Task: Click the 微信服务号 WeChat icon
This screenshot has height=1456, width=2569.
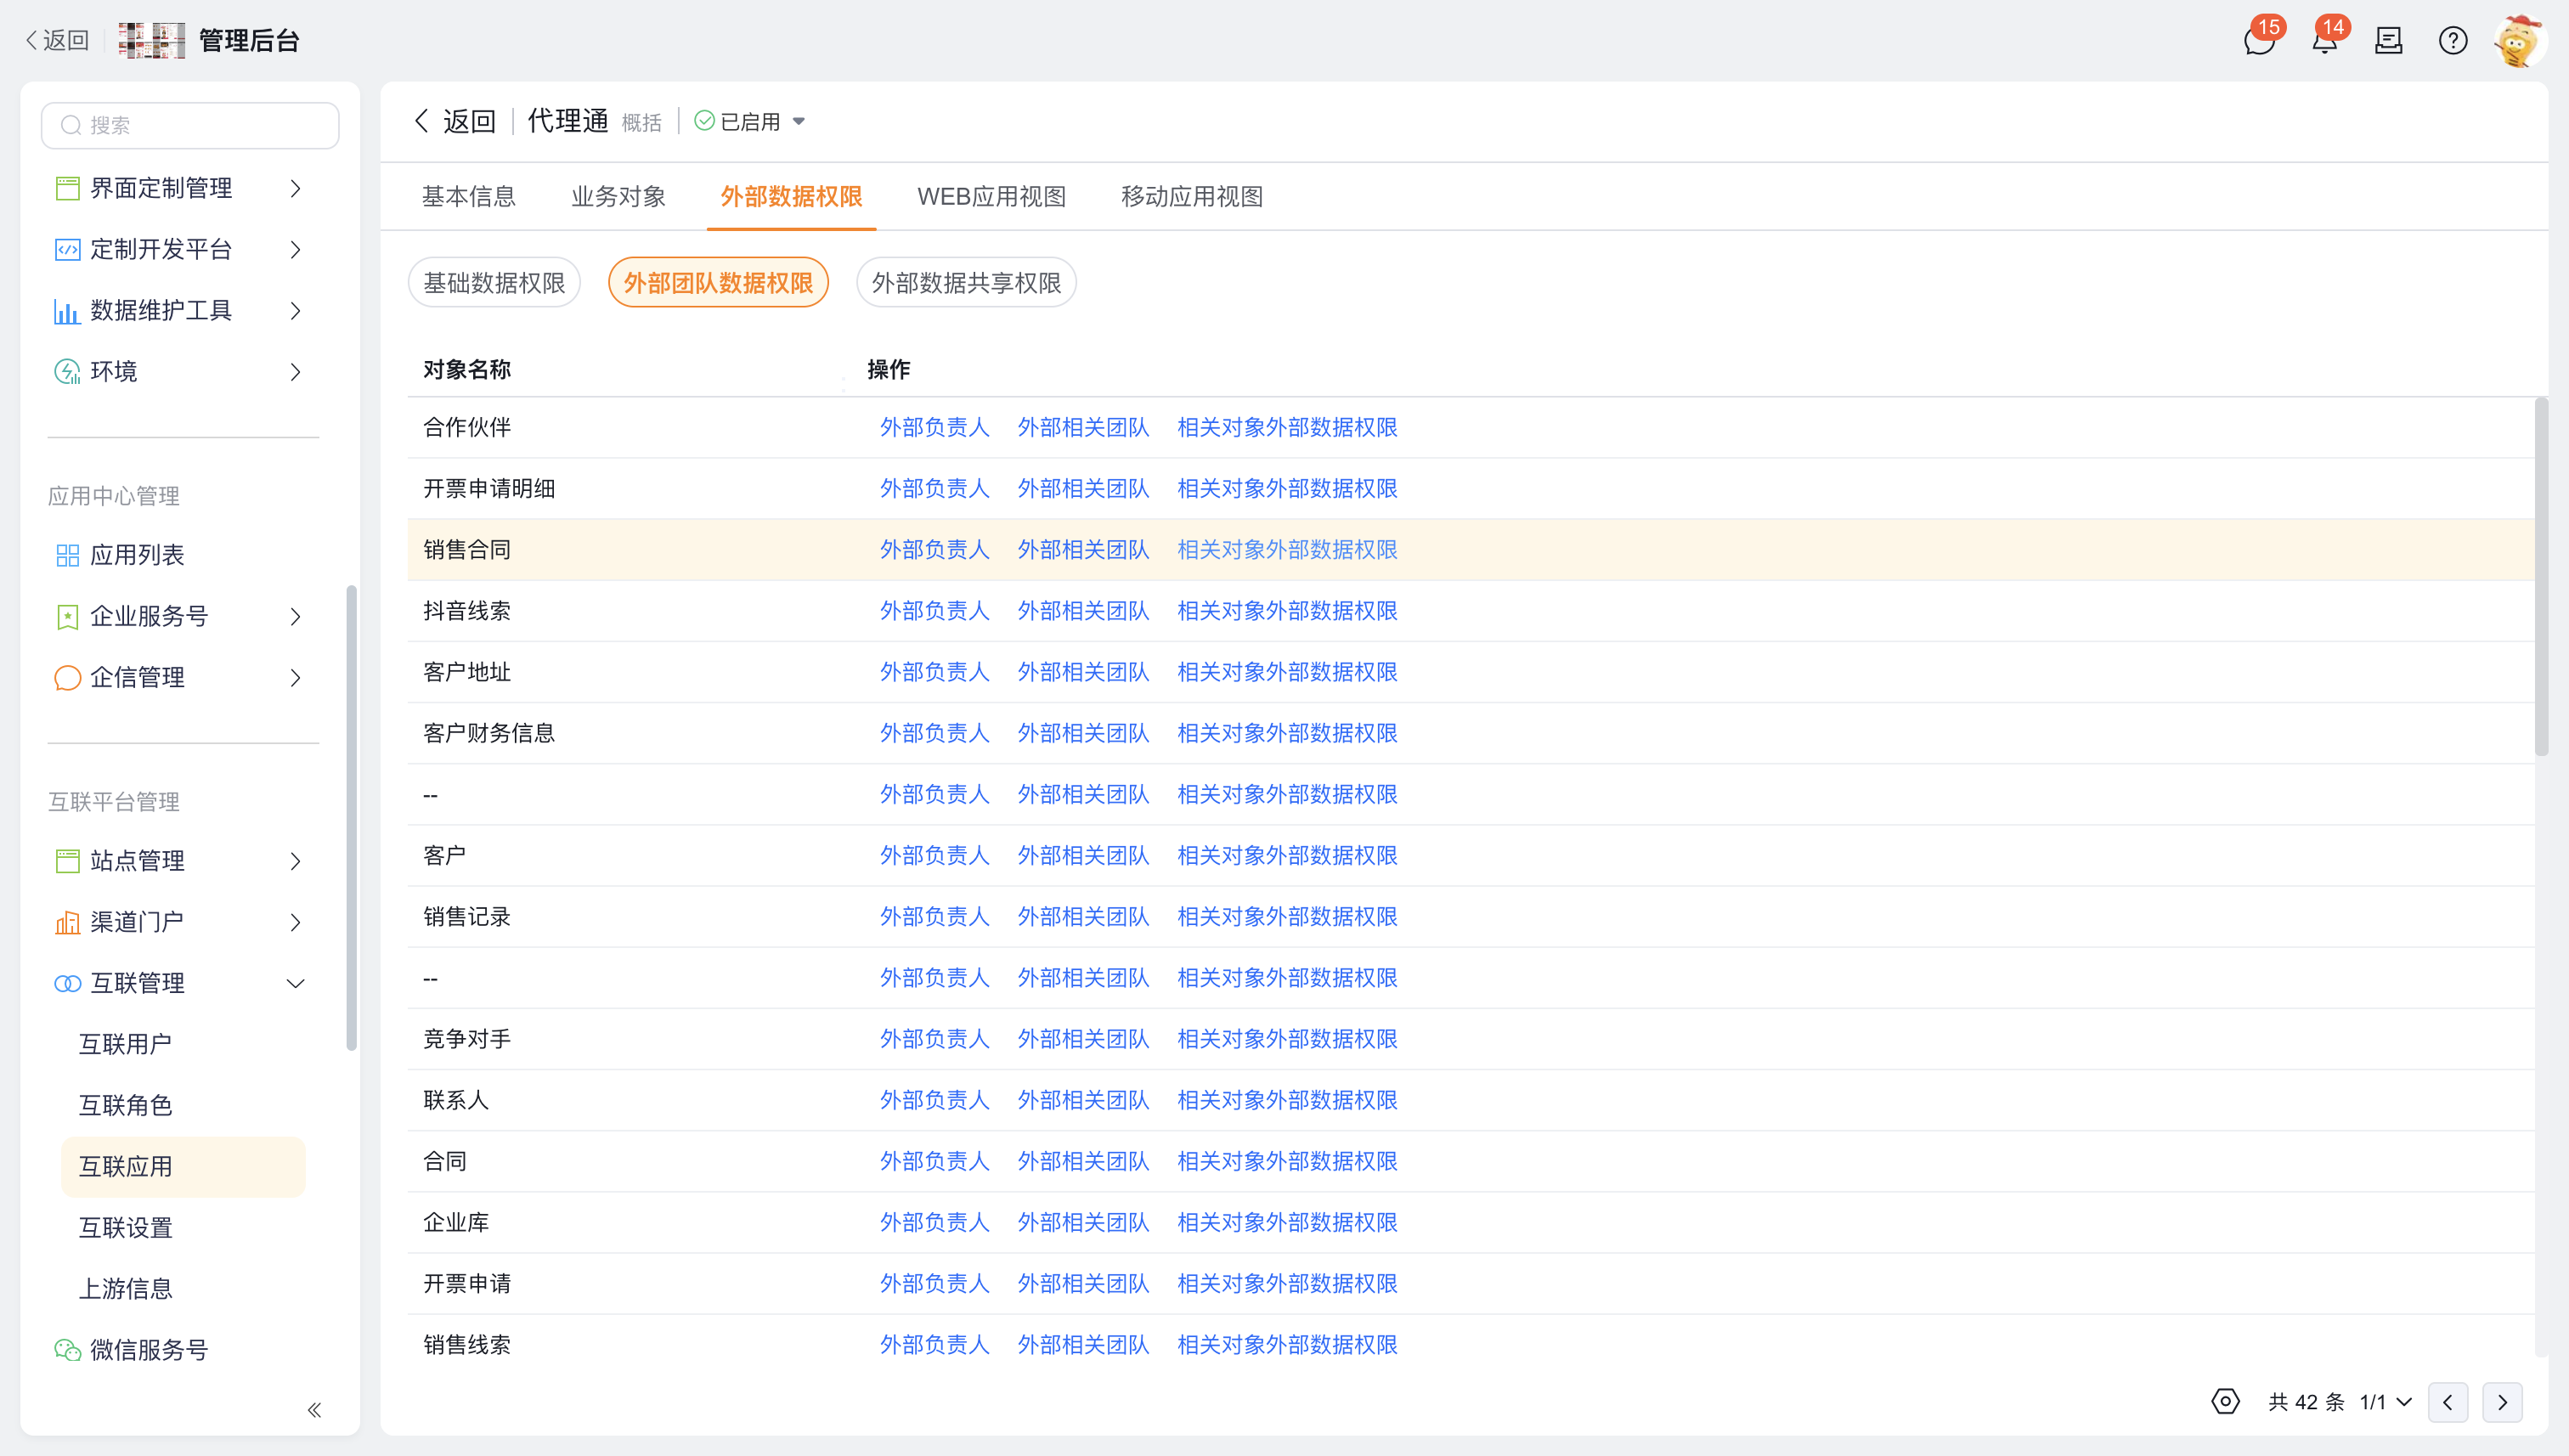Action: (67, 1350)
